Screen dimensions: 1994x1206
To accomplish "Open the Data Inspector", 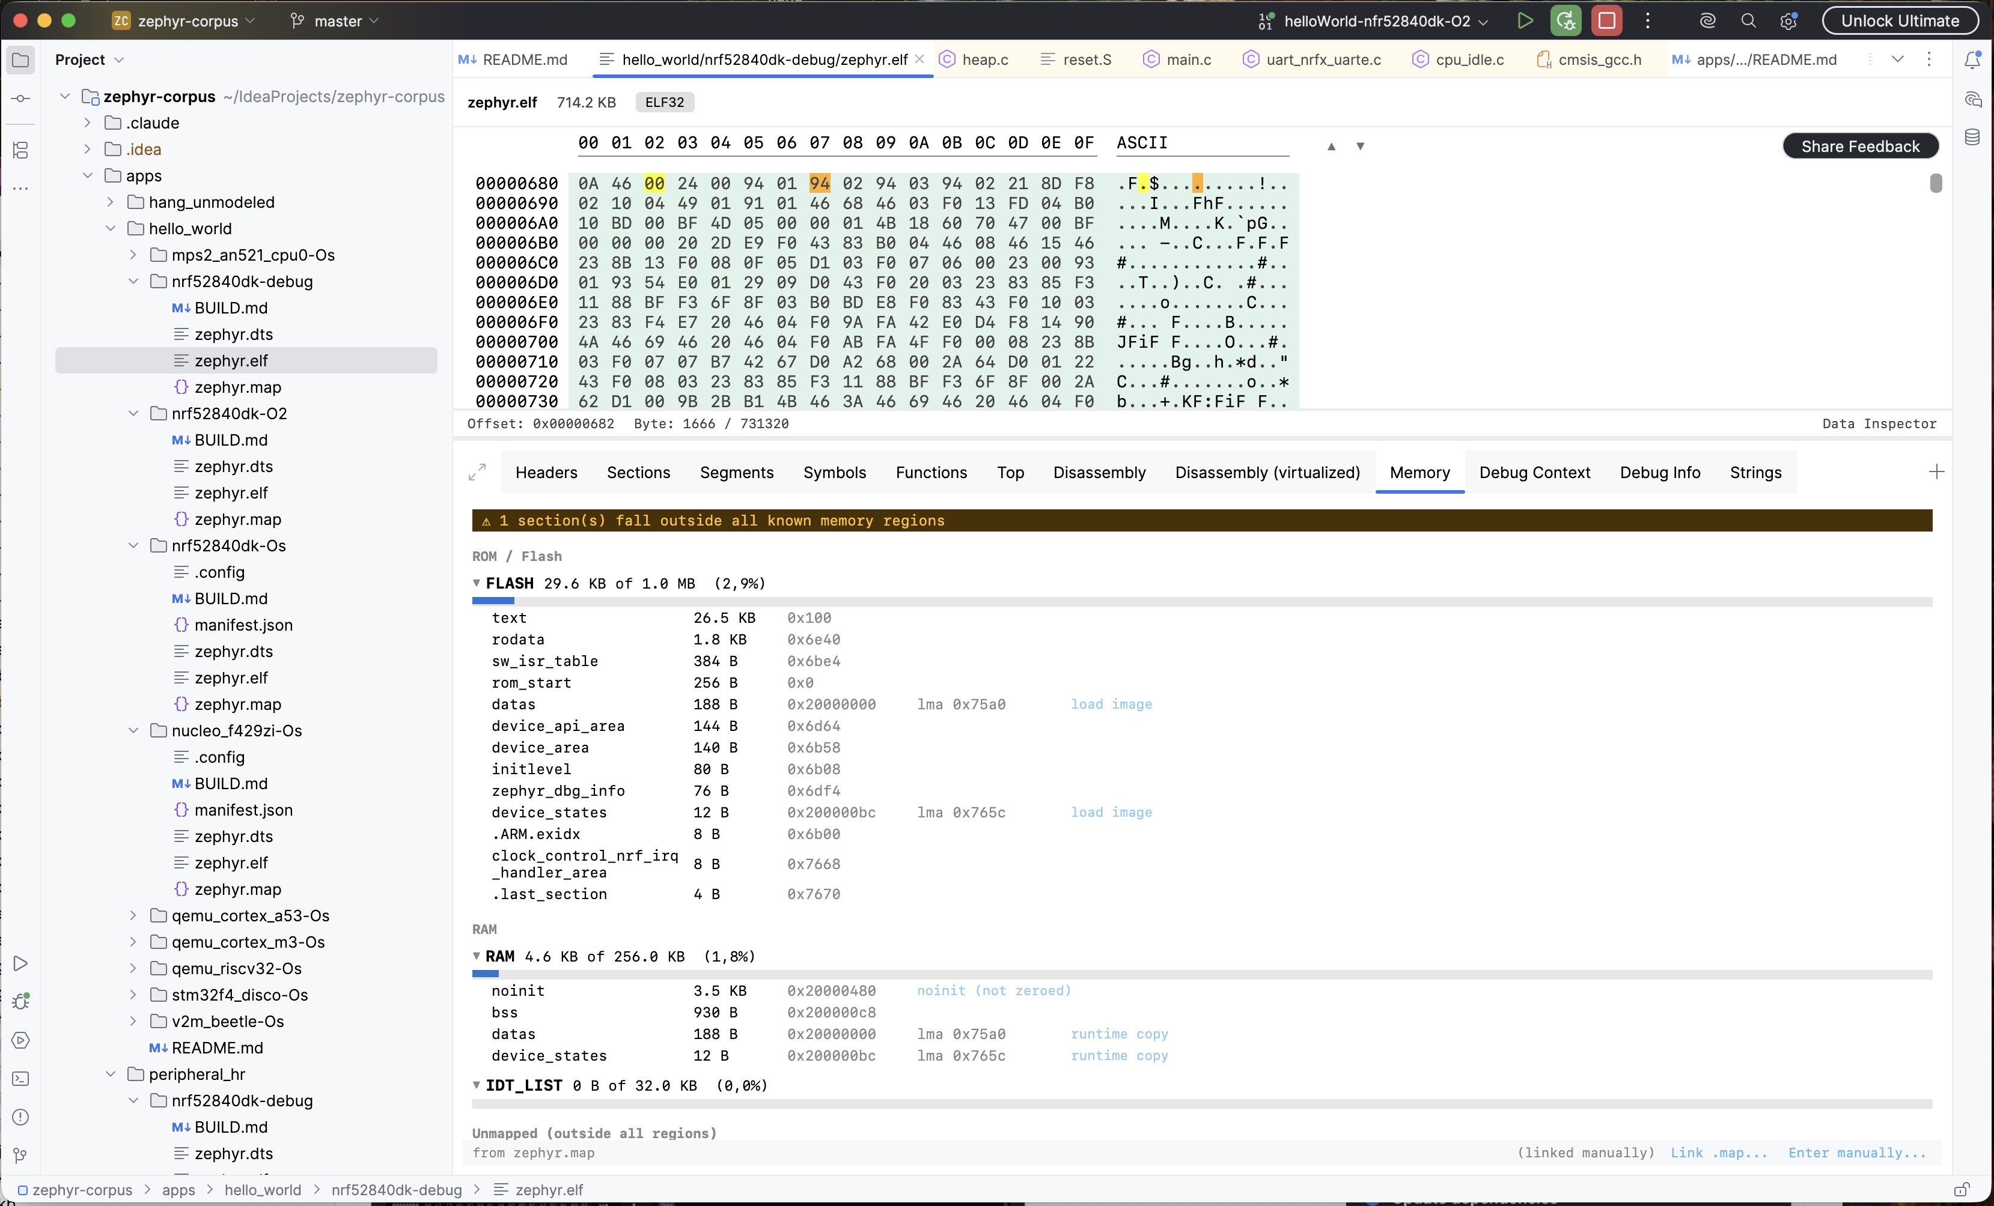I will [1879, 424].
